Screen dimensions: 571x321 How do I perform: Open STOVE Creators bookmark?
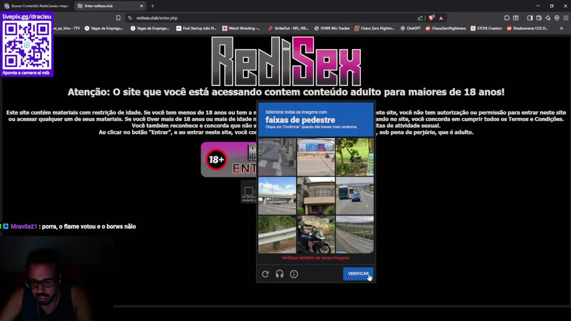(x=486, y=28)
